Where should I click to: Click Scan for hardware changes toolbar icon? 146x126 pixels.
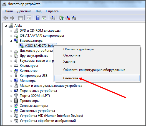(x=53, y=18)
